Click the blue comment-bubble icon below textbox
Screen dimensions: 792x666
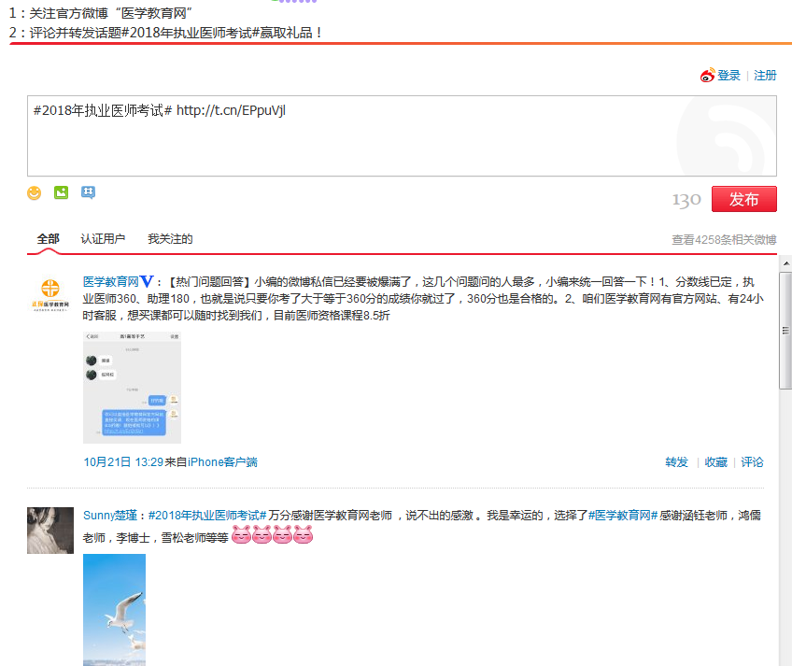point(88,193)
